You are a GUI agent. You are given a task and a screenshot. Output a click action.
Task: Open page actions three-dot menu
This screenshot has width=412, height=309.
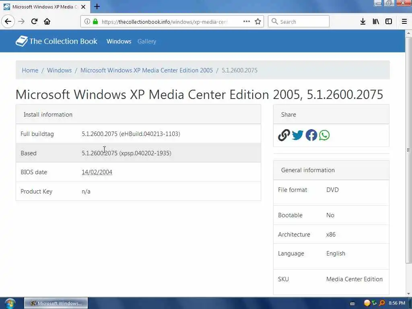(247, 22)
